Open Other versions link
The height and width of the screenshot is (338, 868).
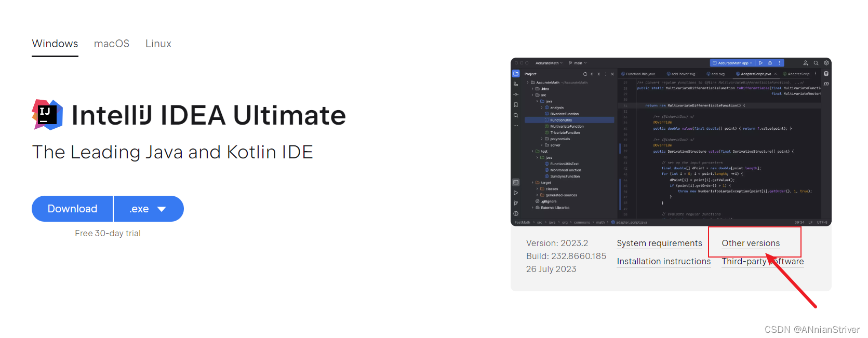751,244
